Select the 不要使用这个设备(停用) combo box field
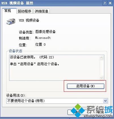114x119 pixels. pos(57,101)
